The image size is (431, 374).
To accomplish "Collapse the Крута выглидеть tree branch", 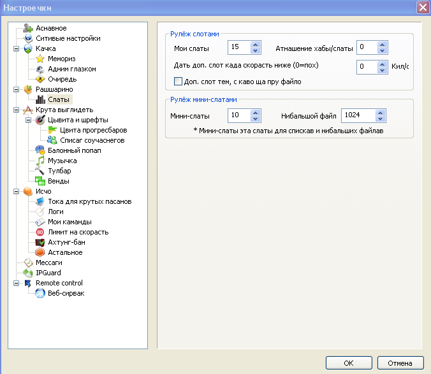I will [x=16, y=110].
